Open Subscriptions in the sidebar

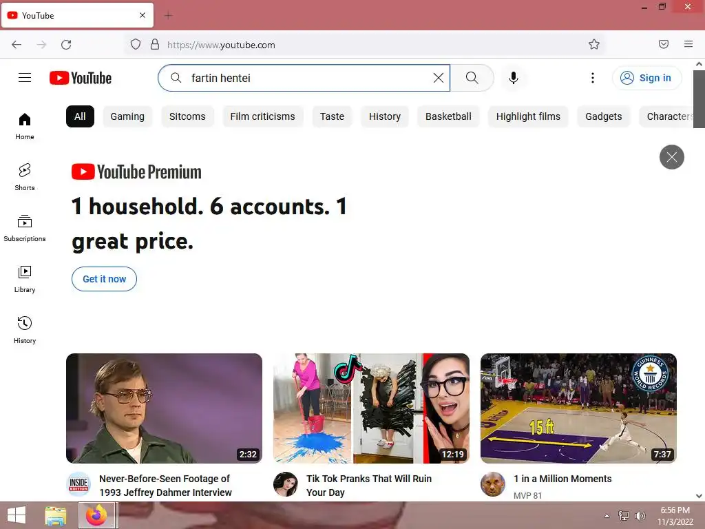click(x=25, y=228)
